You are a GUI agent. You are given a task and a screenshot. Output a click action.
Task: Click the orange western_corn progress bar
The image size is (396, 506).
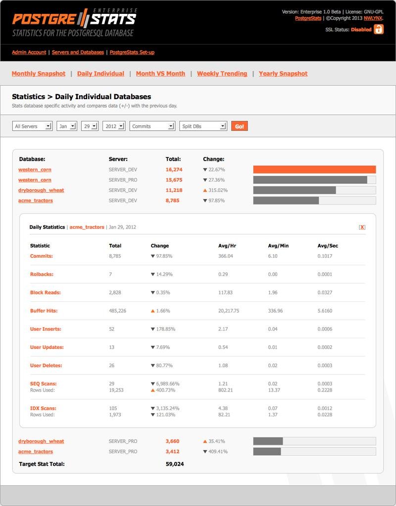[314, 169]
